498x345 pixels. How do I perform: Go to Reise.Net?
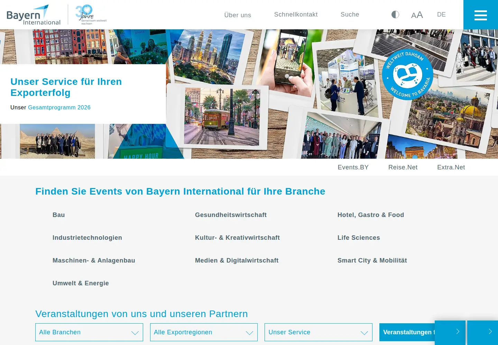click(403, 167)
